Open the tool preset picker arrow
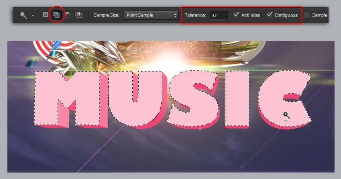 (x=33, y=16)
